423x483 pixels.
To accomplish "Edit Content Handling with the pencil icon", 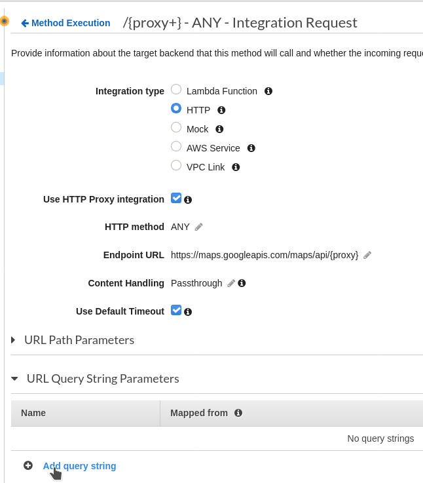I will tap(231, 283).
